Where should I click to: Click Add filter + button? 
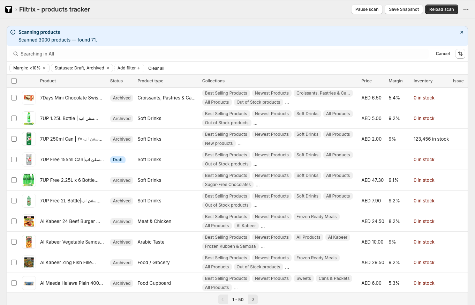point(129,68)
